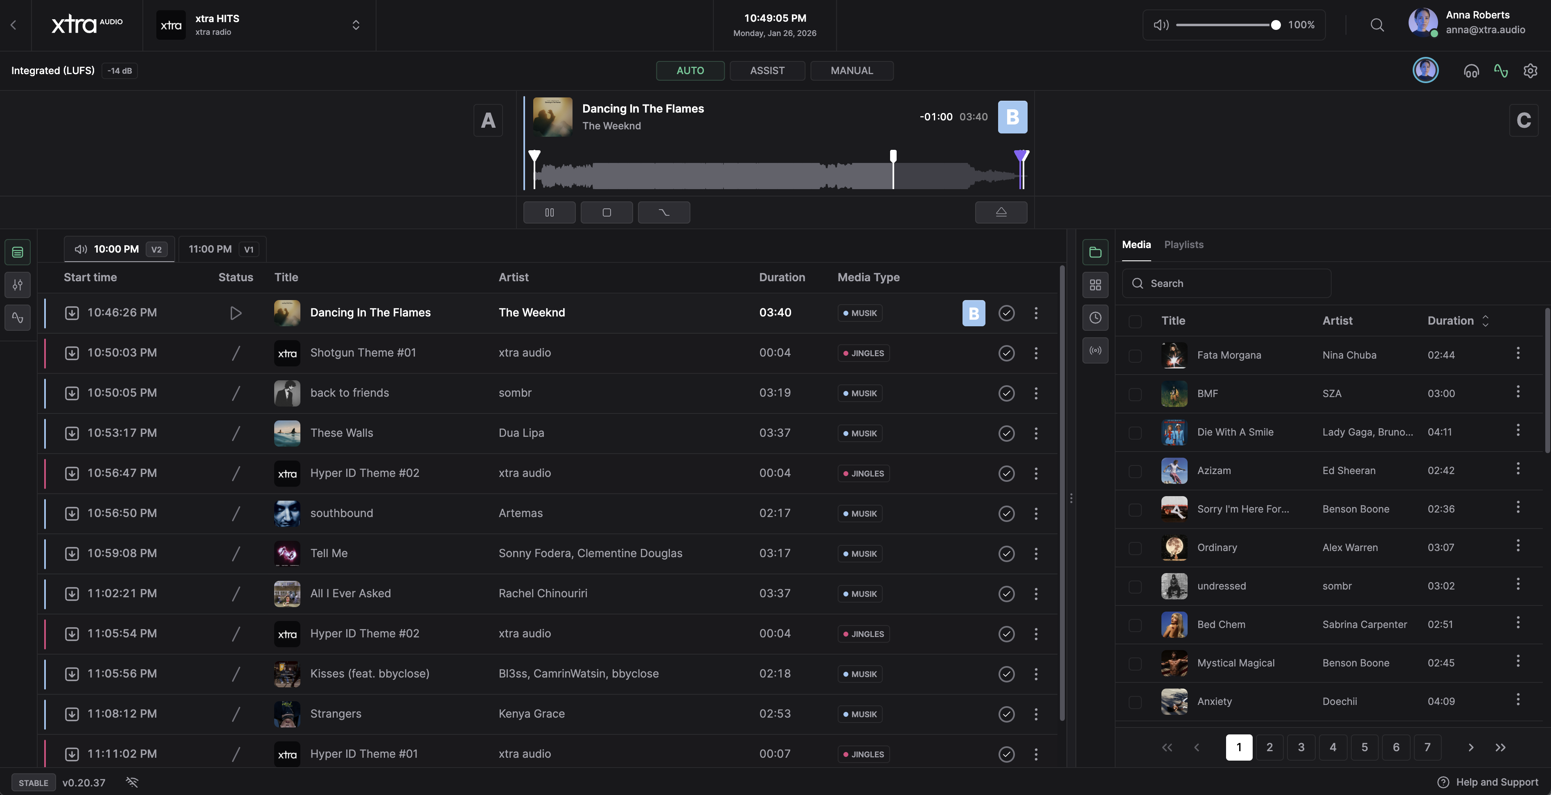The height and width of the screenshot is (795, 1551).
Task: Switch to MANUAL mode
Action: click(x=851, y=70)
